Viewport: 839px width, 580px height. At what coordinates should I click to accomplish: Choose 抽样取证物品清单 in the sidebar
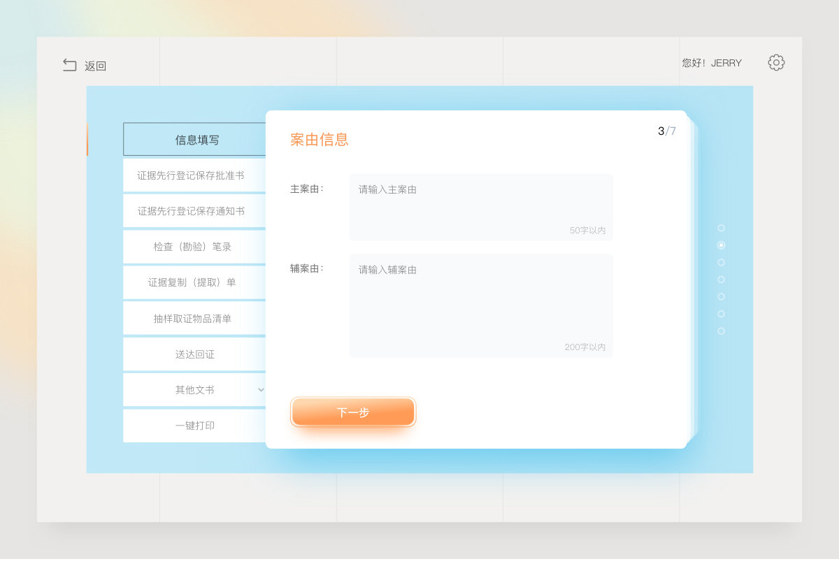pos(192,319)
